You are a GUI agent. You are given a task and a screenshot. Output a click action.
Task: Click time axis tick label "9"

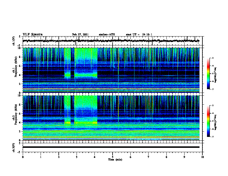point(184,157)
